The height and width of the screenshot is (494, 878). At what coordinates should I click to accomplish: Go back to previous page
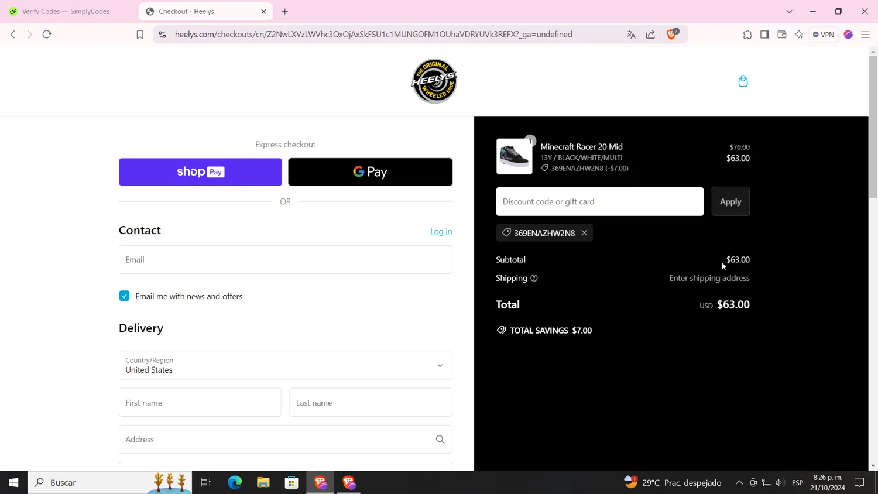[13, 35]
